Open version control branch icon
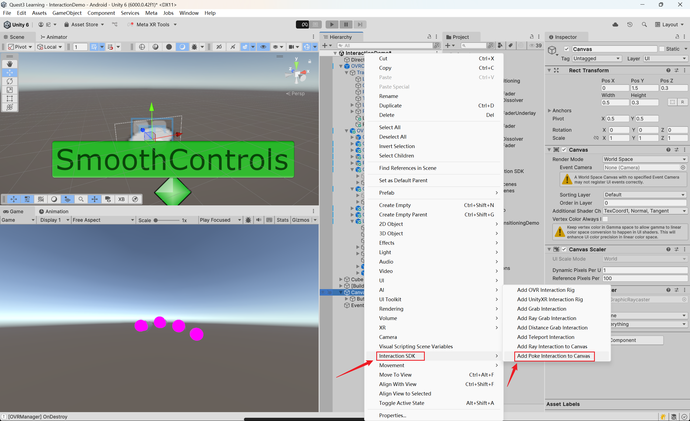Image resolution: width=690 pixels, height=421 pixels. click(x=115, y=24)
